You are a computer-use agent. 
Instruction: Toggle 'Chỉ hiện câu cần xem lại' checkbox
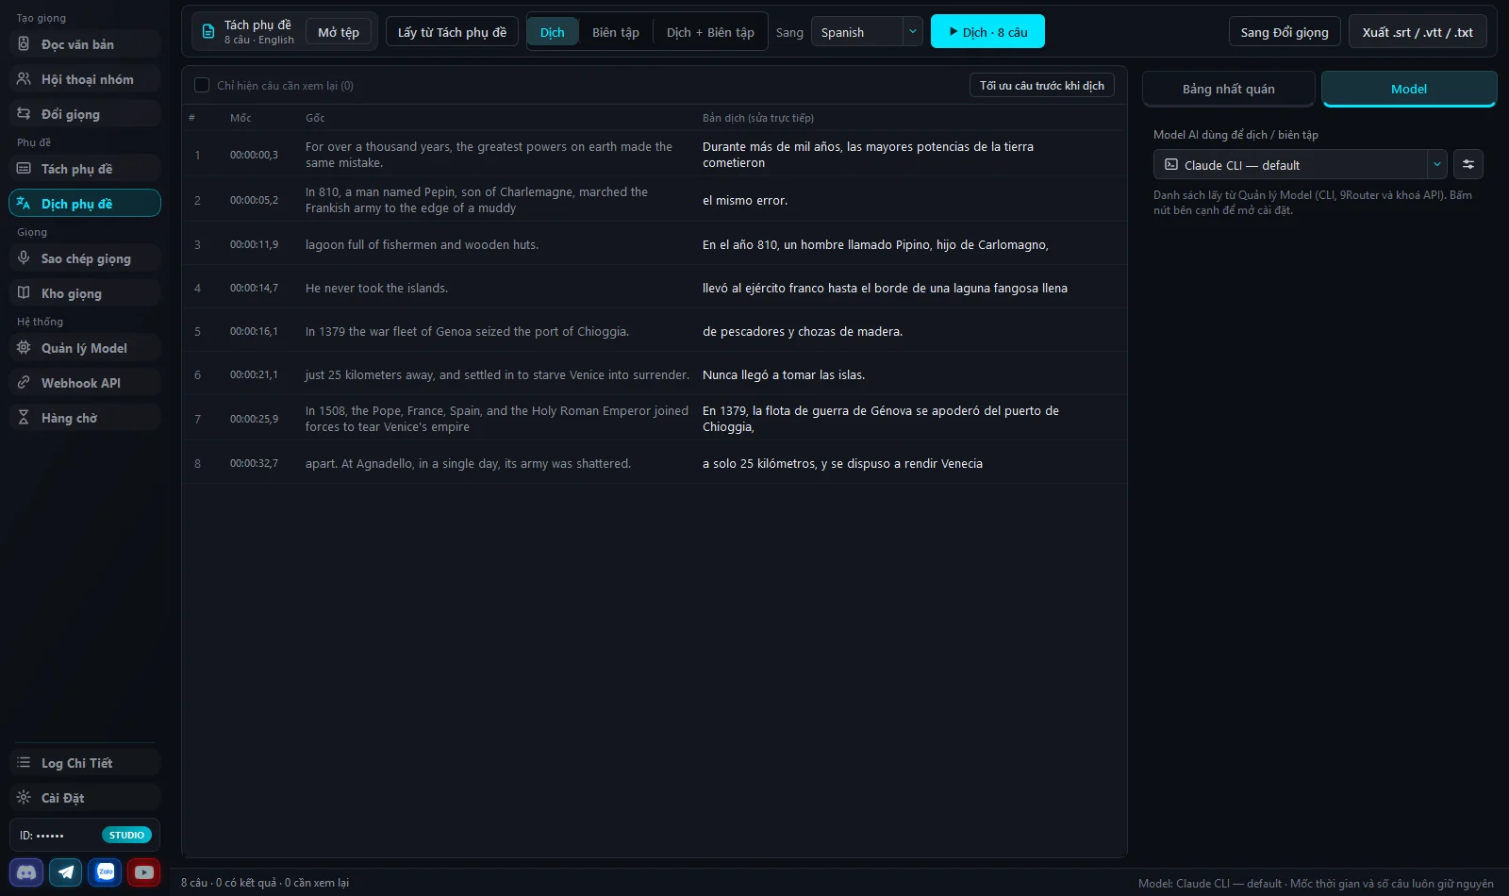(x=202, y=85)
